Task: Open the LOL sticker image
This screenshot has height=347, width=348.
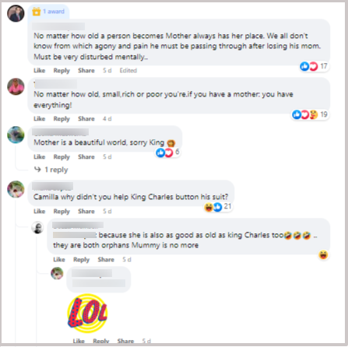Action: pyautogui.click(x=87, y=314)
